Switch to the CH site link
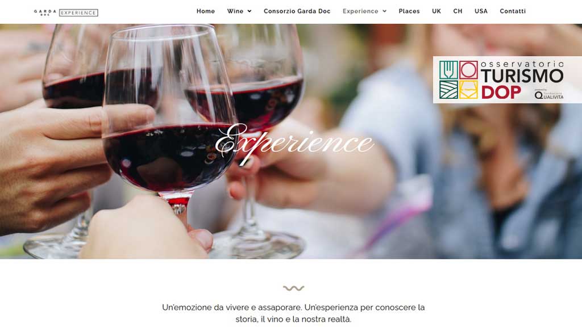This screenshot has height=327, width=582. tap(458, 11)
